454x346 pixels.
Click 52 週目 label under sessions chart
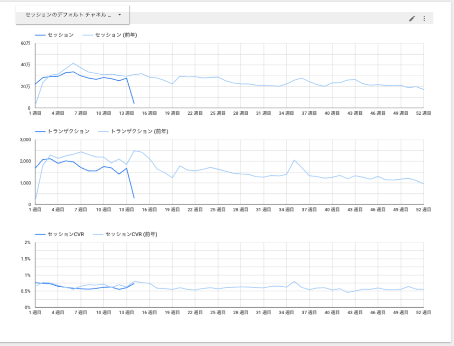pos(424,113)
